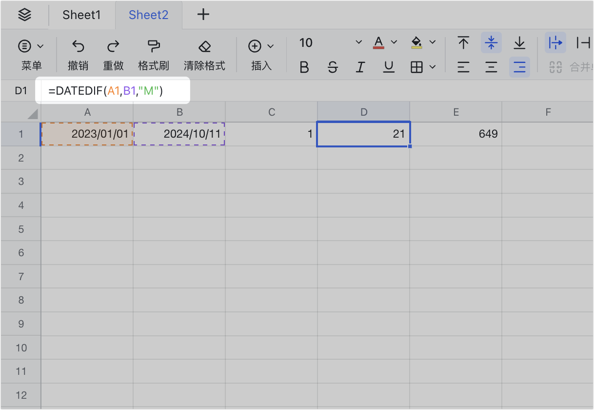Set vertical align to middle
Screen dimensions: 594x410
point(491,43)
